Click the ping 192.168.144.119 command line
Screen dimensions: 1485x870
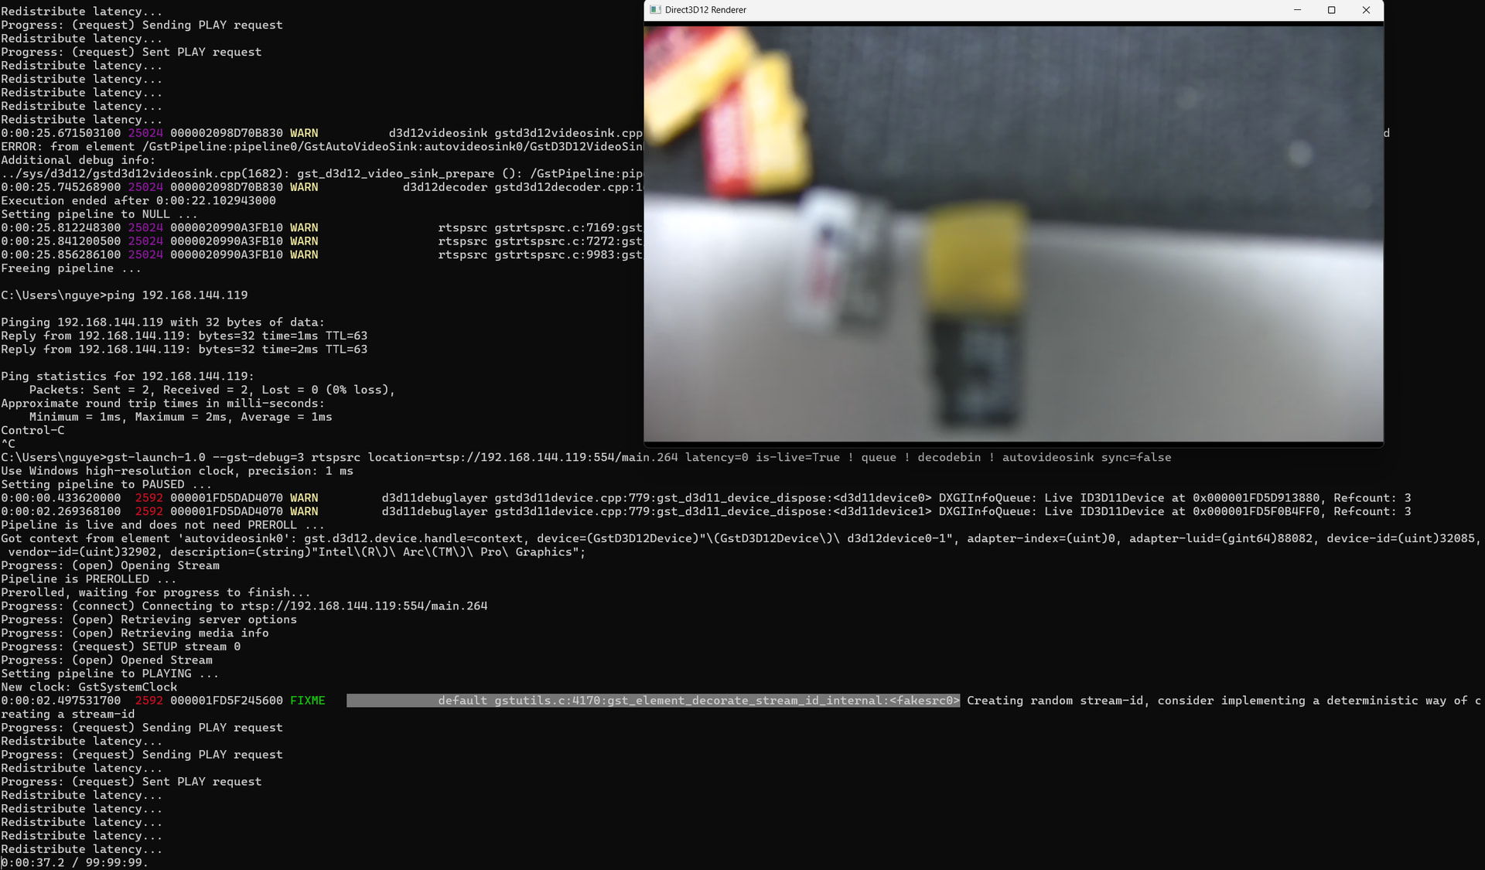tap(177, 295)
